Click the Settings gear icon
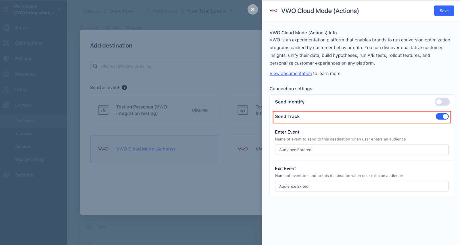Screen dimensions: 460x245 point(6,175)
